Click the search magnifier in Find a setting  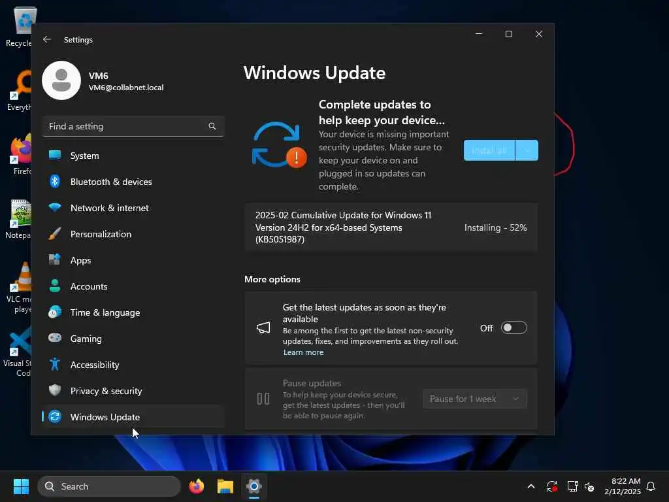[212, 126]
